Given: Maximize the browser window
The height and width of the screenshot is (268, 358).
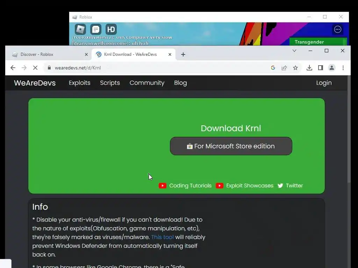Looking at the screenshot, I should point(327,51).
